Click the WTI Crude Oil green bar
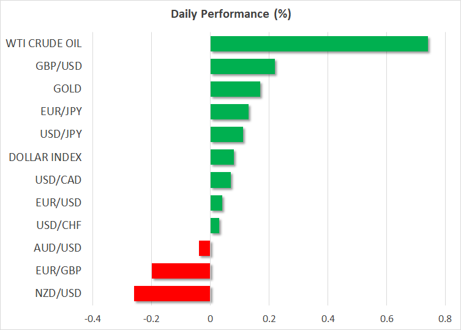Screen dimensions: 461x330 [319, 44]
